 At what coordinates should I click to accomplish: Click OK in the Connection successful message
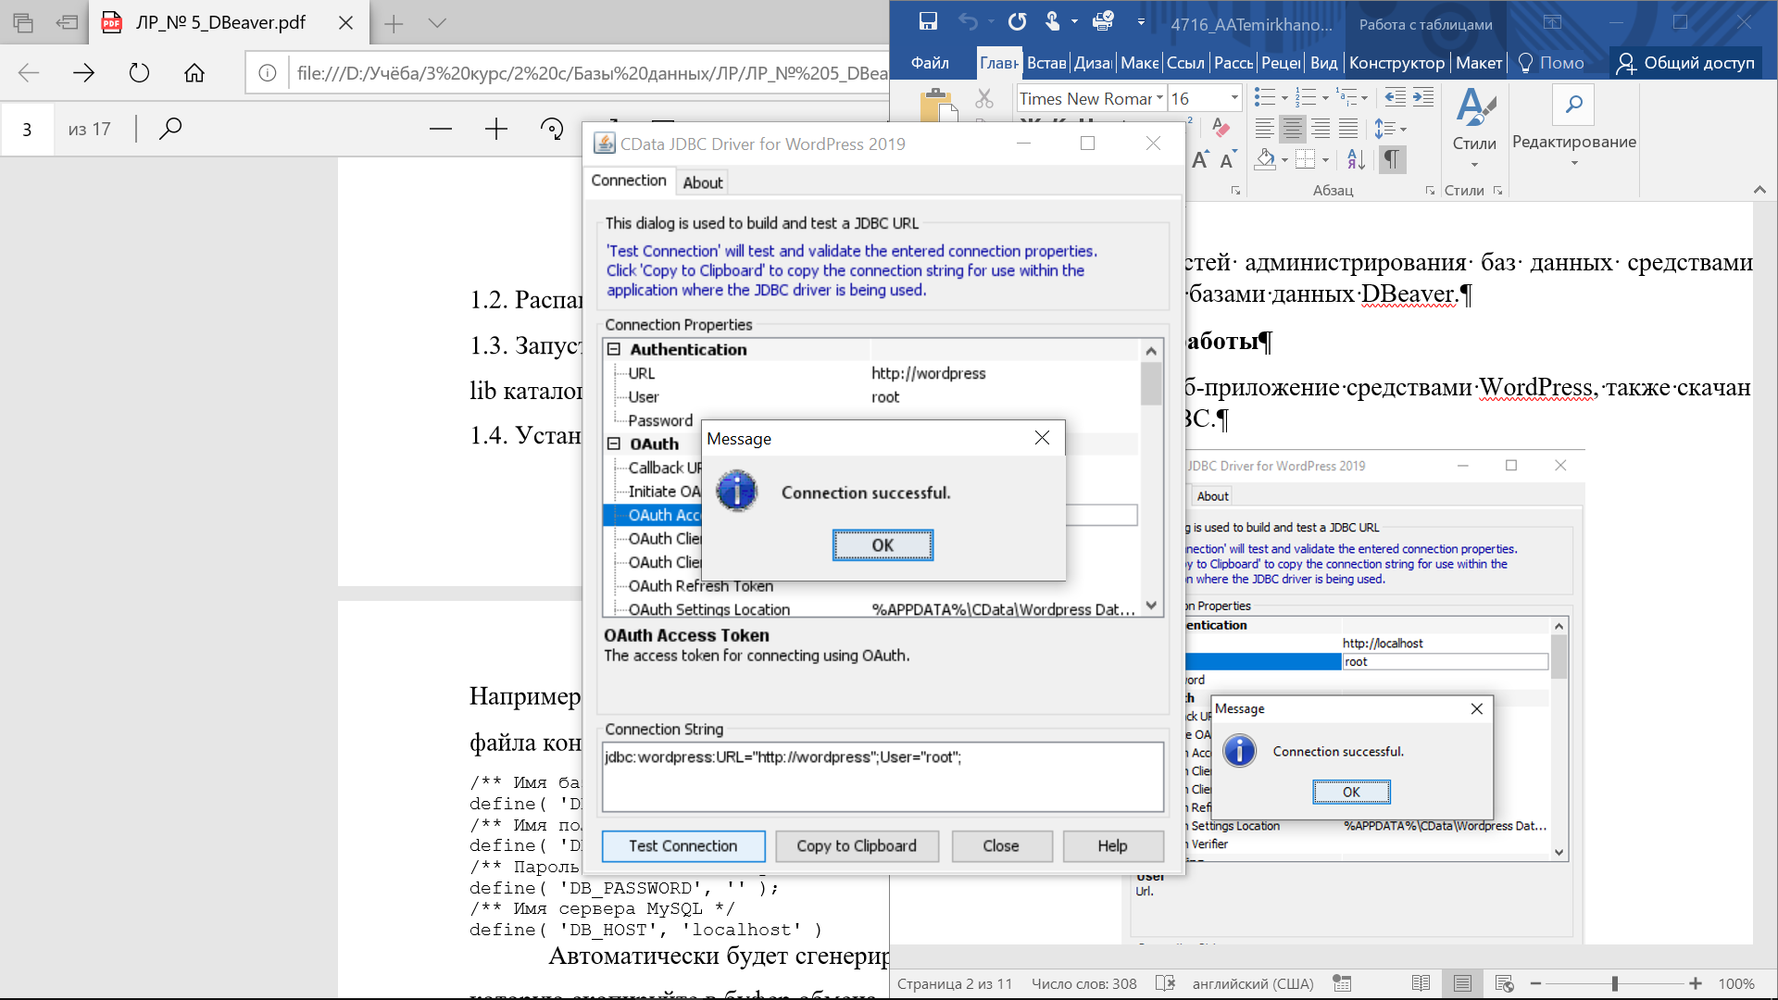pos(883,545)
